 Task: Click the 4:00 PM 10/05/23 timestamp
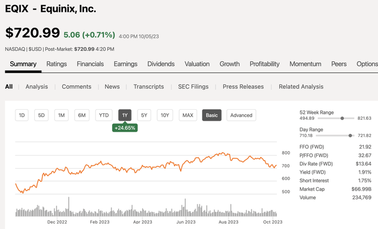(139, 37)
